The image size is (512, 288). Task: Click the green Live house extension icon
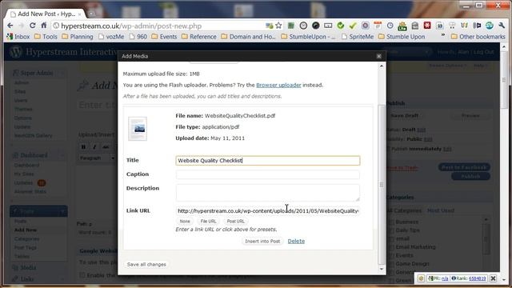[402, 26]
